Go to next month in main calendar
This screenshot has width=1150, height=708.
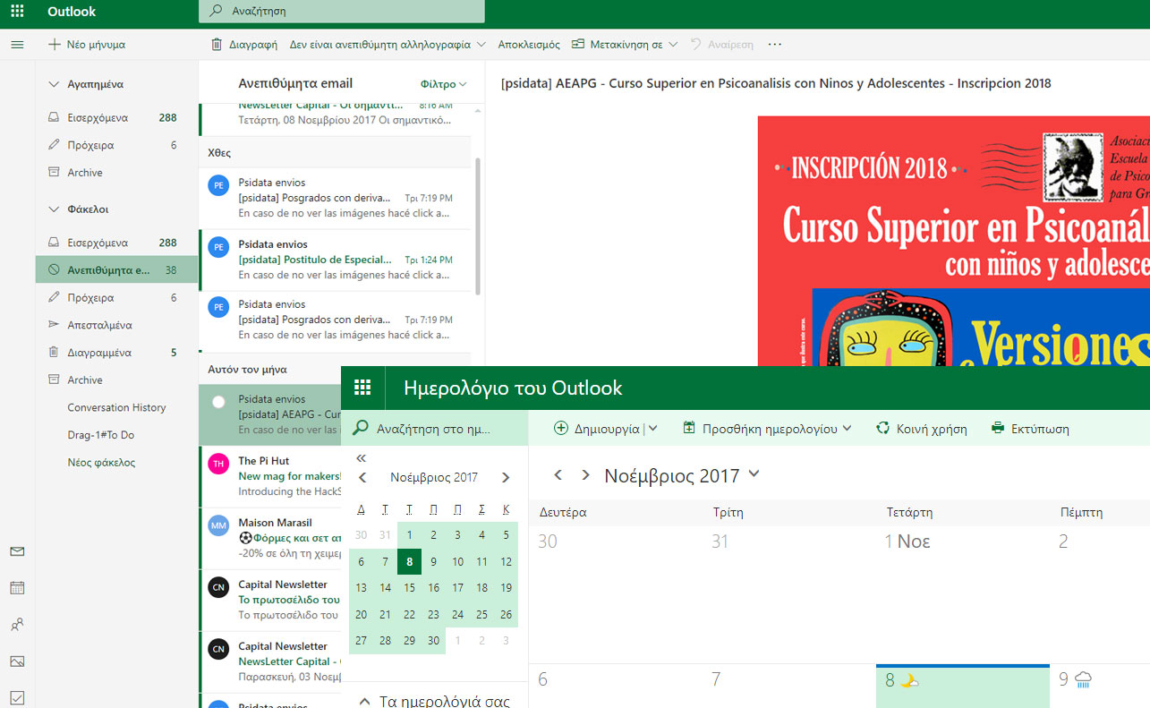tap(586, 474)
